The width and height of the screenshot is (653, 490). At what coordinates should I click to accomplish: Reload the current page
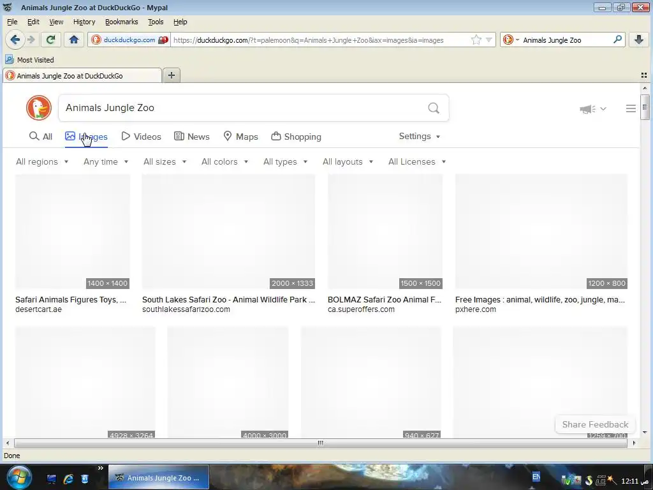click(51, 40)
